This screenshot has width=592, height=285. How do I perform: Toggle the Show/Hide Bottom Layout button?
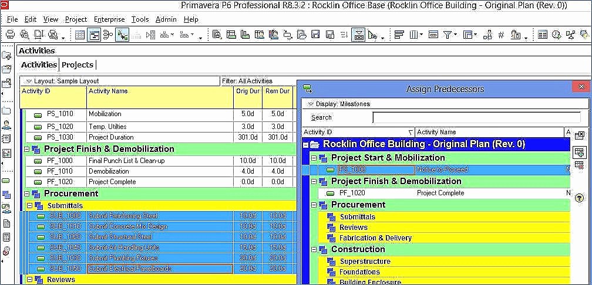359,35
